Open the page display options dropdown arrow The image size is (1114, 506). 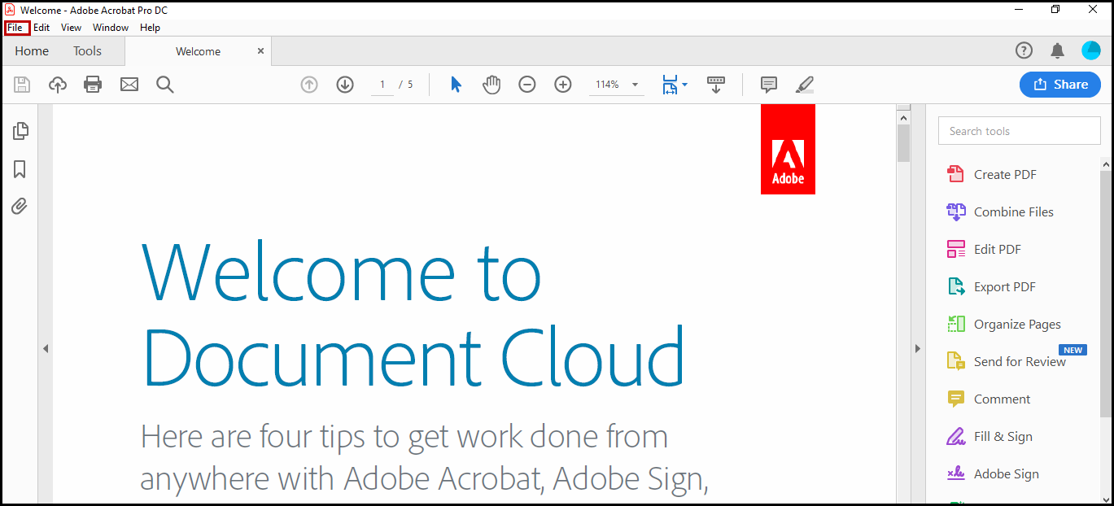(684, 85)
